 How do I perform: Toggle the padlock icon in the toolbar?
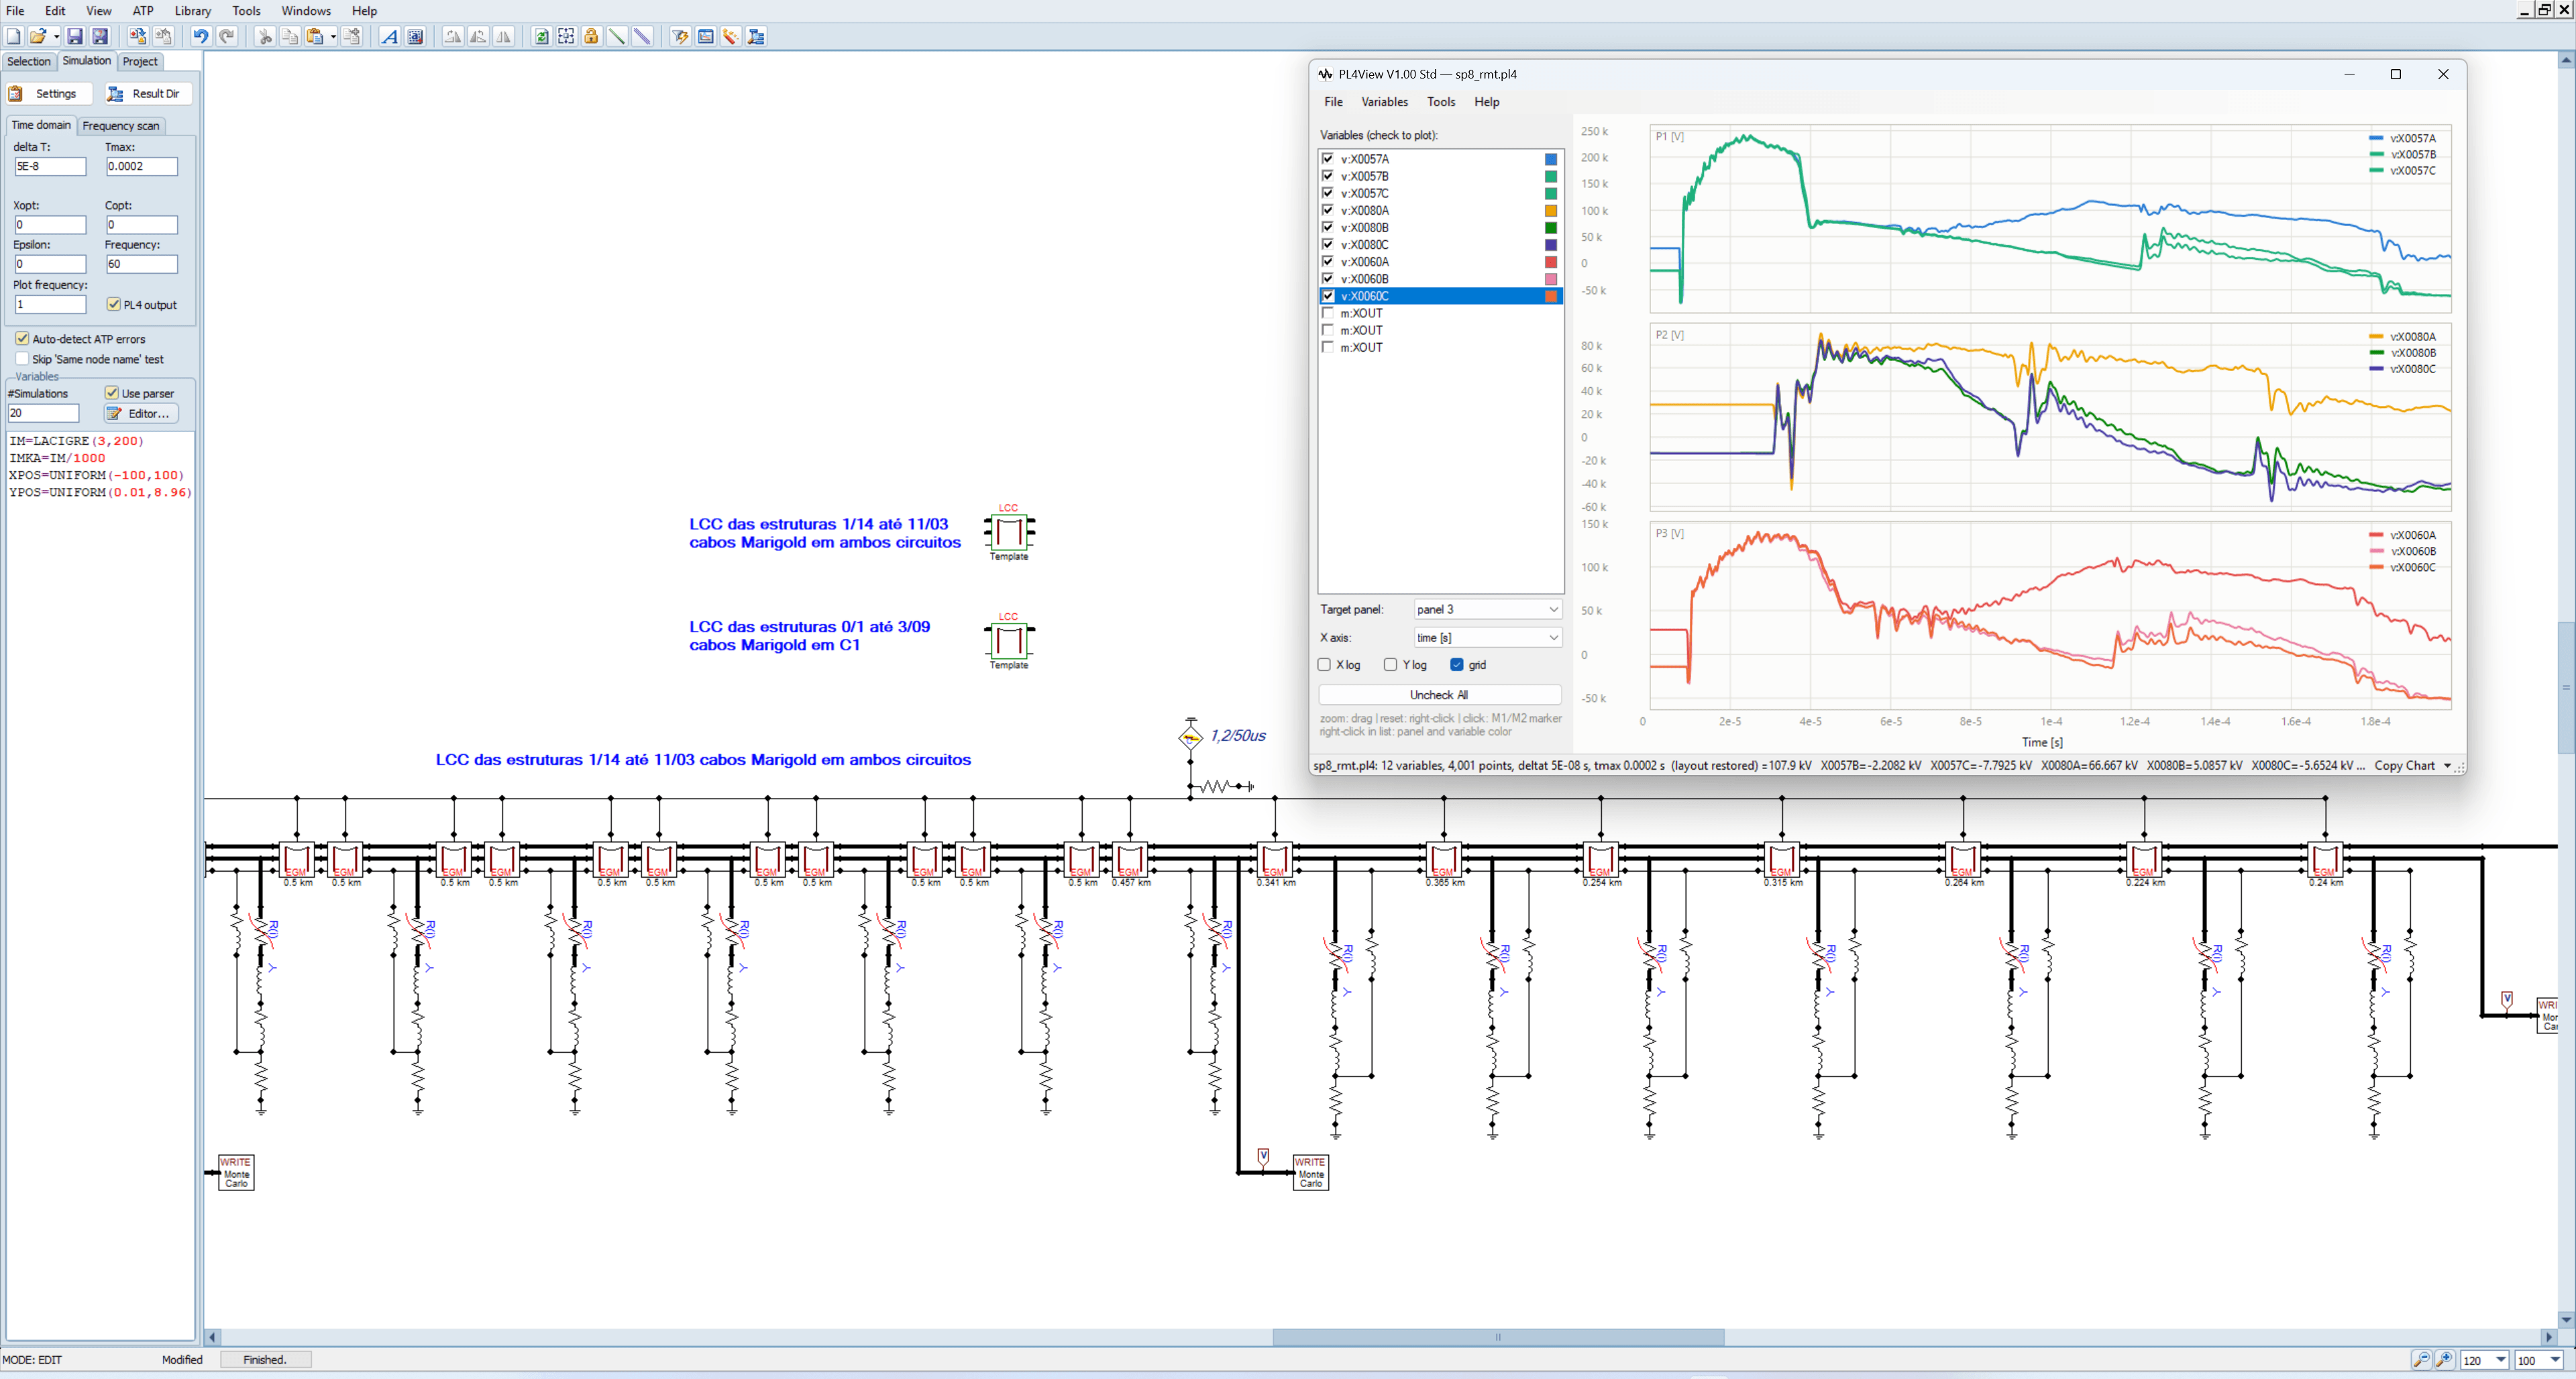click(591, 37)
